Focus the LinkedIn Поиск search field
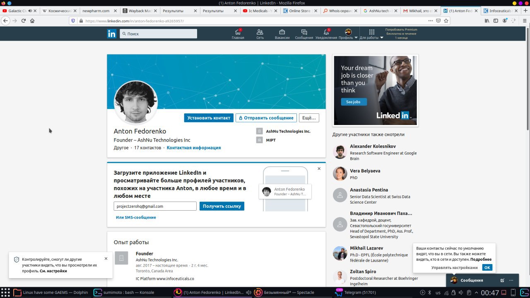 pos(158,34)
